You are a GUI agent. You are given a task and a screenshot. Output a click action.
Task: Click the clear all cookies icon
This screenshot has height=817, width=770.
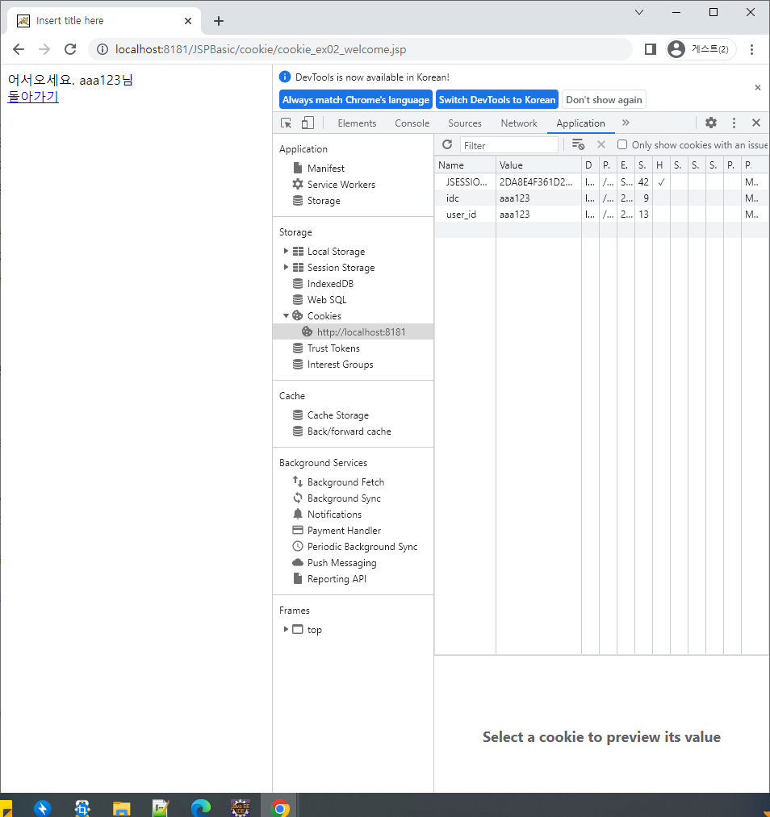tap(578, 145)
